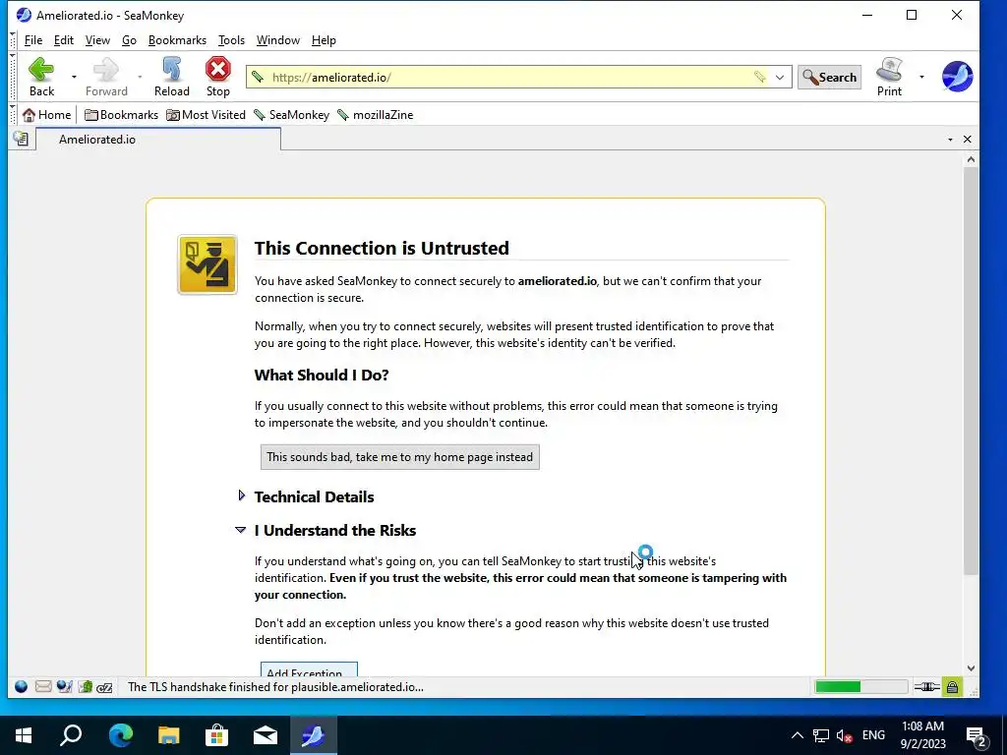Open the Go menu
This screenshot has width=1007, height=755.
coord(129,39)
